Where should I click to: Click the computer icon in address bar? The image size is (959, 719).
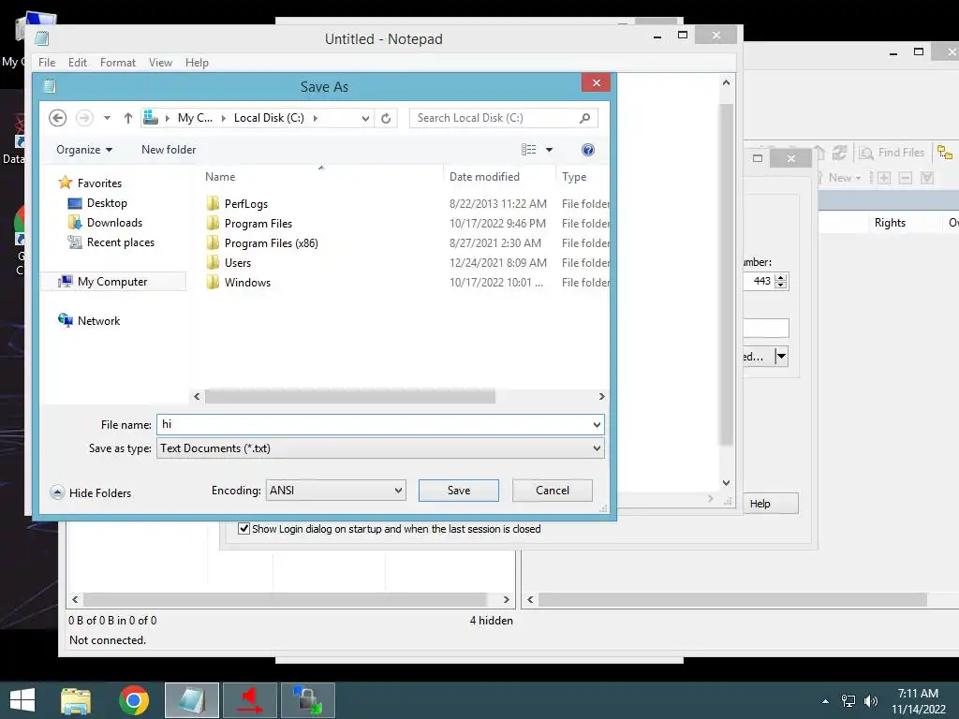tap(151, 117)
